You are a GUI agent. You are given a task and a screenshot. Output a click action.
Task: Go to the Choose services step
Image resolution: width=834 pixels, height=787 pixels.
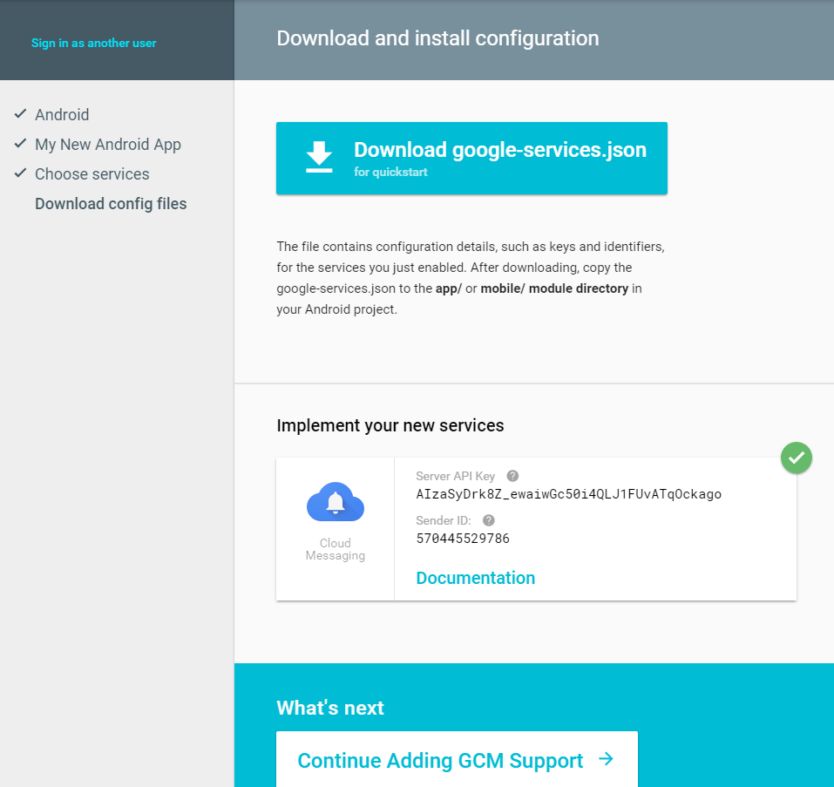point(92,174)
